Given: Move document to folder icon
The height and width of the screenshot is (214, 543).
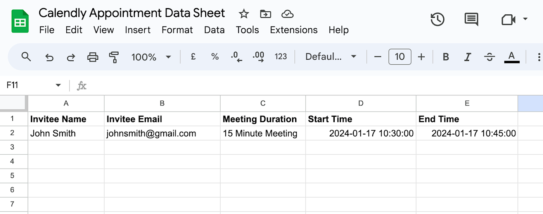Looking at the screenshot, I should 265,14.
